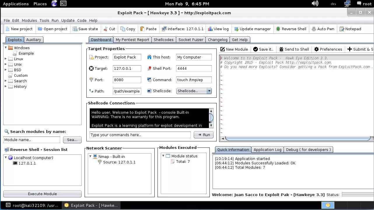Open the Modules menu
Viewport: 374px width, 210px height.
29,20
